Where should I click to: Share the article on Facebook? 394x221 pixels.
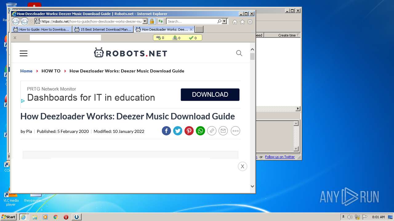[x=166, y=131]
